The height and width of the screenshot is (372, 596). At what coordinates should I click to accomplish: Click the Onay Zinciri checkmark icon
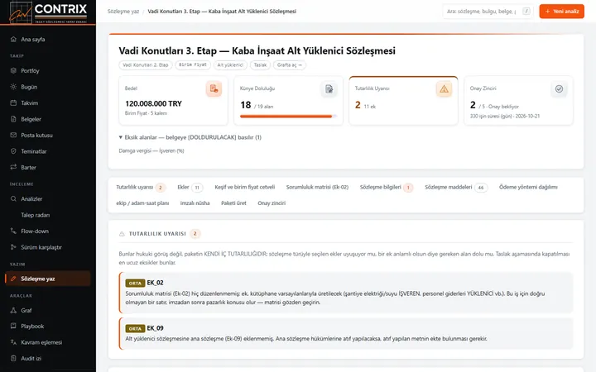click(x=559, y=88)
